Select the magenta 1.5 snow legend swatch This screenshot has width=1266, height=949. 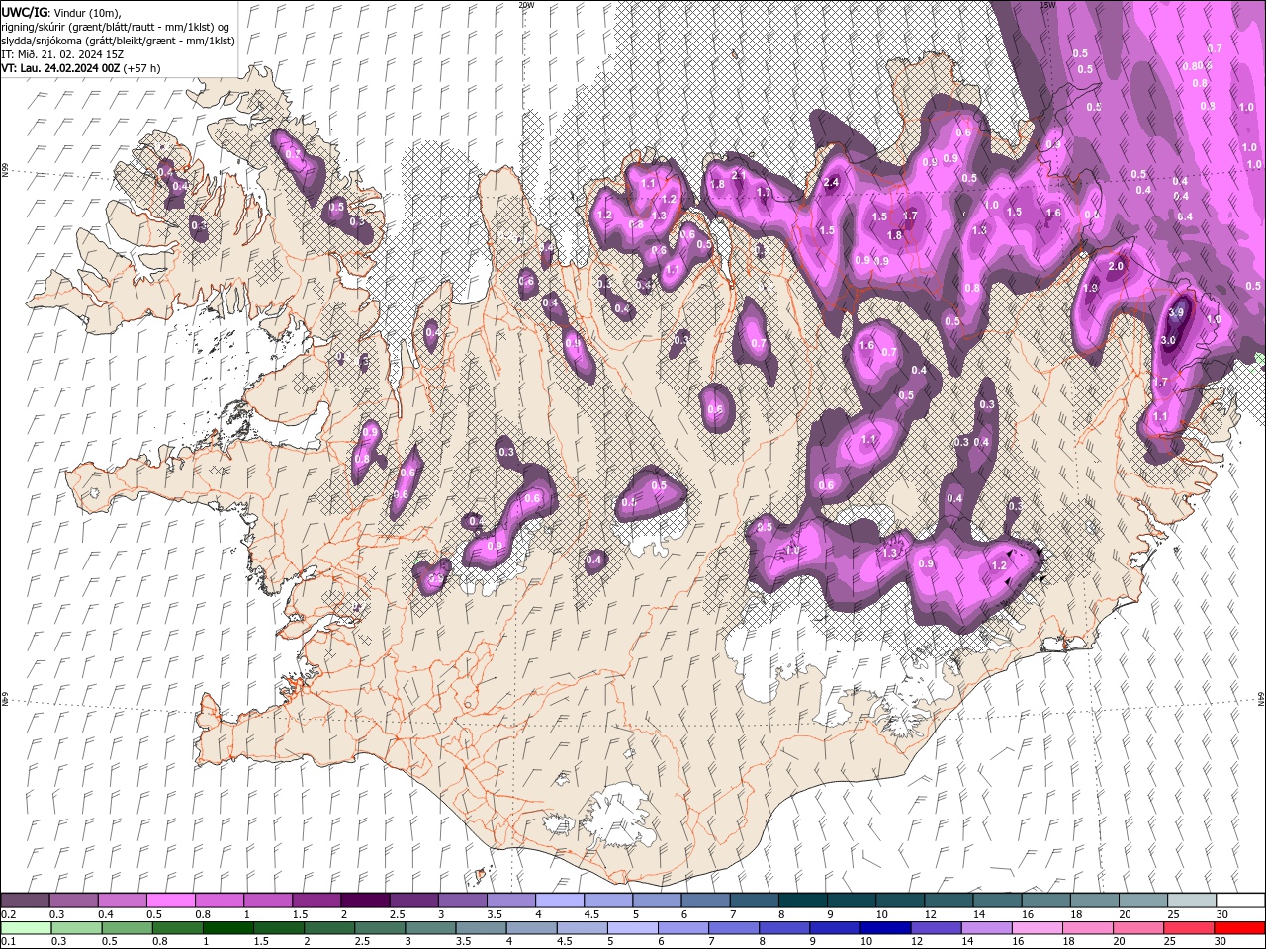pos(316,901)
